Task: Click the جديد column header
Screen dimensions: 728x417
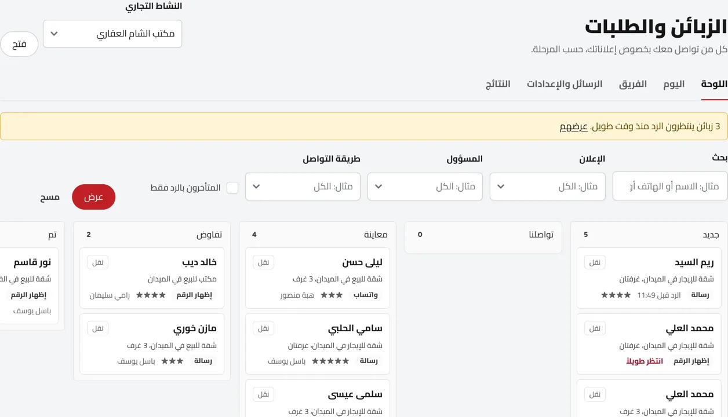Action: tap(711, 235)
